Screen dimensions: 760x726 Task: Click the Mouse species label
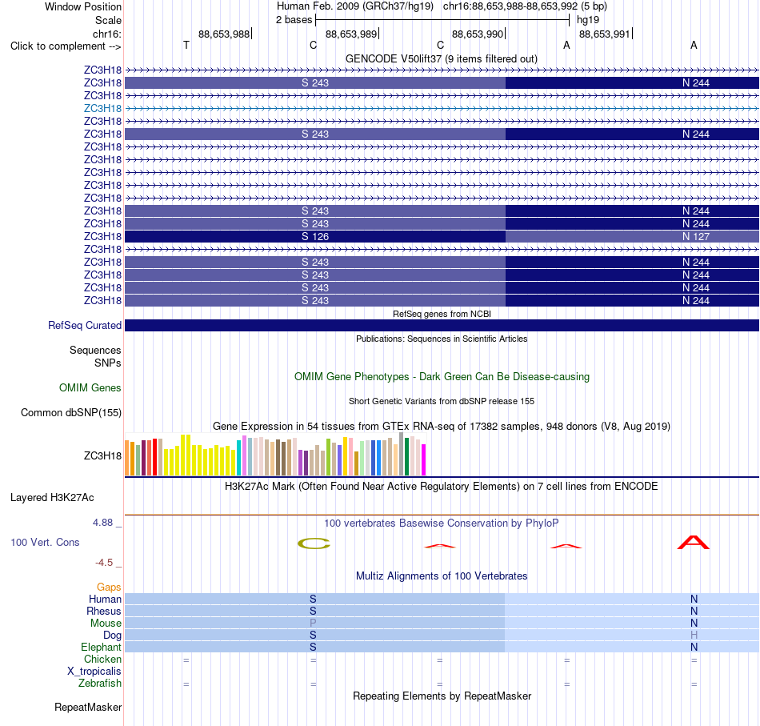tap(106, 624)
